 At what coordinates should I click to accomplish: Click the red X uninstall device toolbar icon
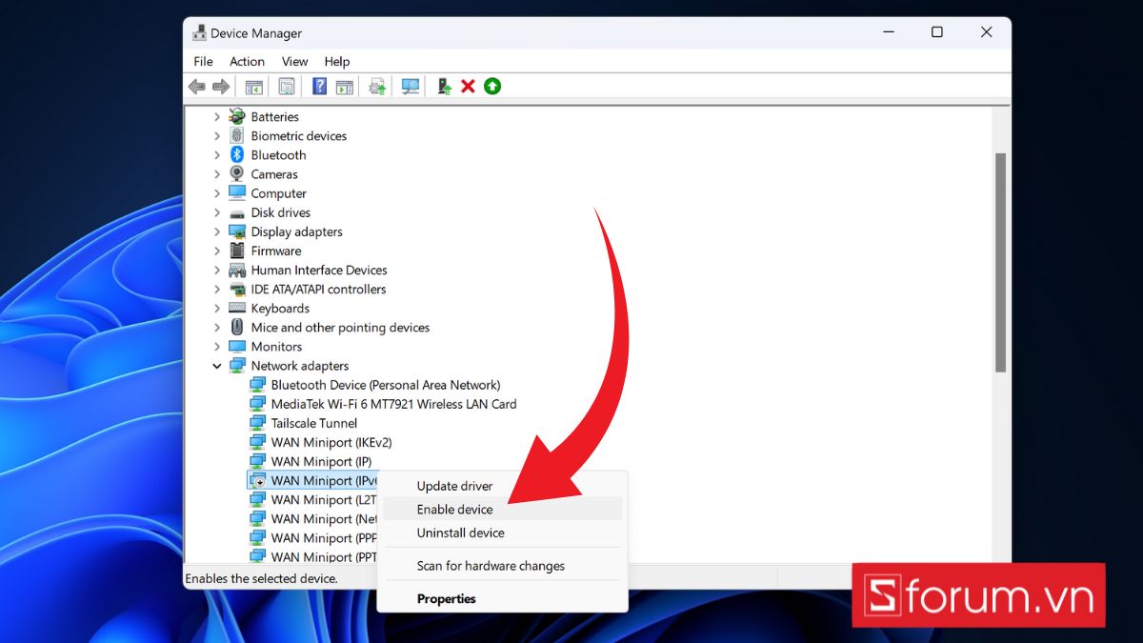tap(468, 87)
